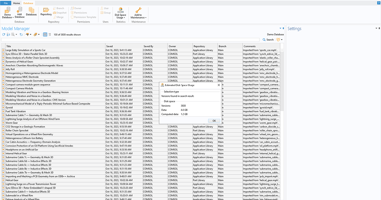The width and height of the screenshot is (381, 200).
Task: Open the File tab
Action: 5,3
